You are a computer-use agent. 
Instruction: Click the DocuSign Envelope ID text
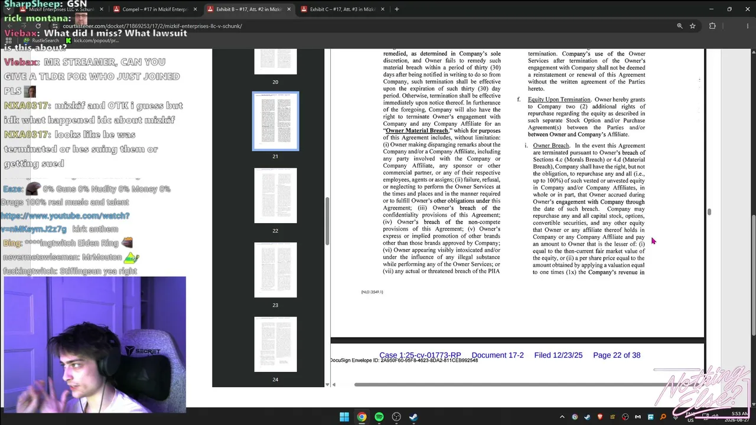click(404, 361)
